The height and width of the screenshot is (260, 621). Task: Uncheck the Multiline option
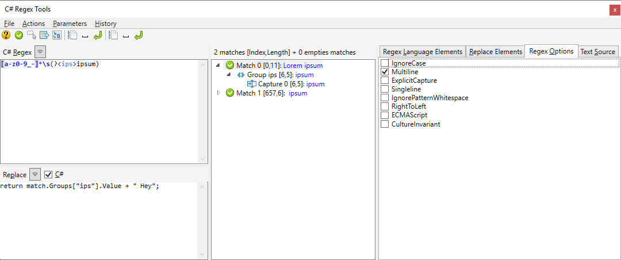coord(384,72)
